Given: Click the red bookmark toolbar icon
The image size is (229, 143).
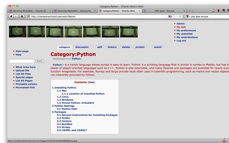Looking at the screenshot, I should point(218,11).
